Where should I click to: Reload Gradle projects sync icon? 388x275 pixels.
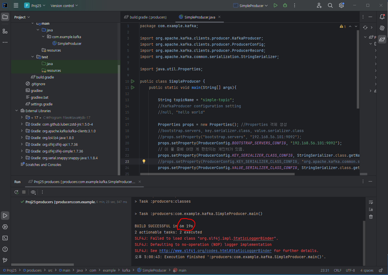365,27
